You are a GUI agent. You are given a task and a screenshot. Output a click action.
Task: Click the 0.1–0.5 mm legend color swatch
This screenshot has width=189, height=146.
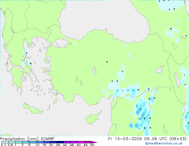[x=5, y=142]
